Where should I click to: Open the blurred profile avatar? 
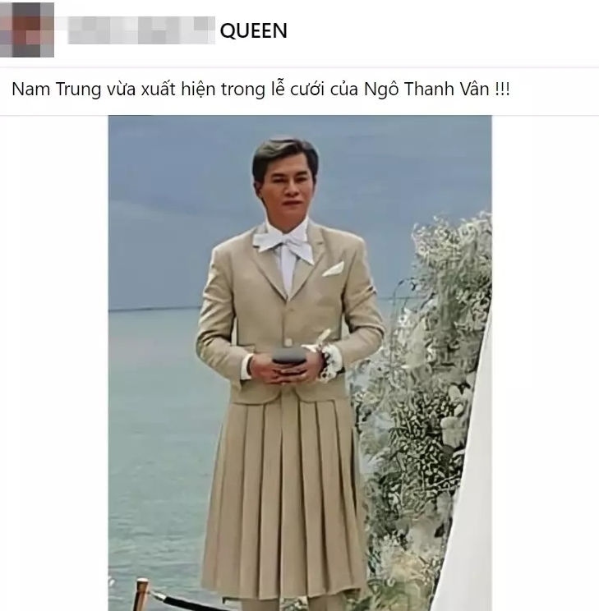pos(26,30)
